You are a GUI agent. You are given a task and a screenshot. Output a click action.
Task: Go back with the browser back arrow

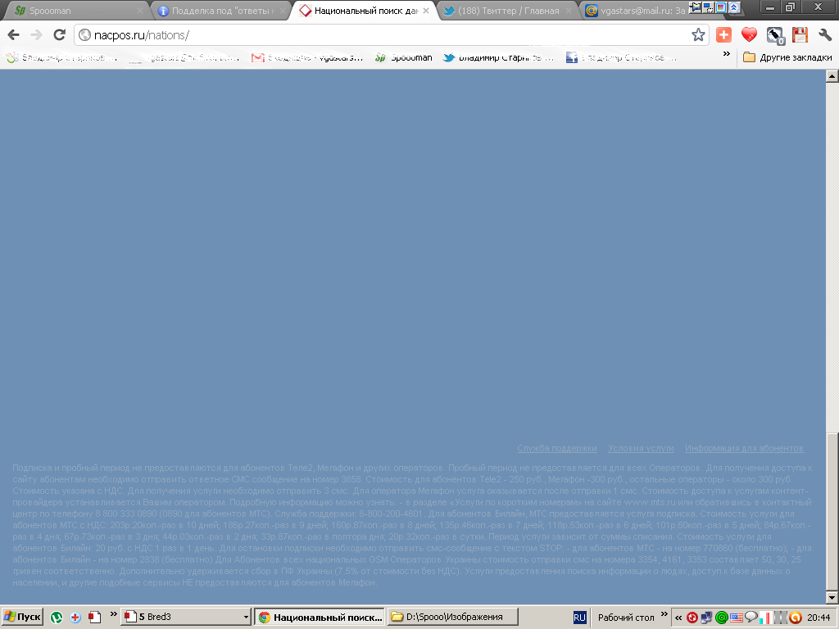click(x=14, y=35)
